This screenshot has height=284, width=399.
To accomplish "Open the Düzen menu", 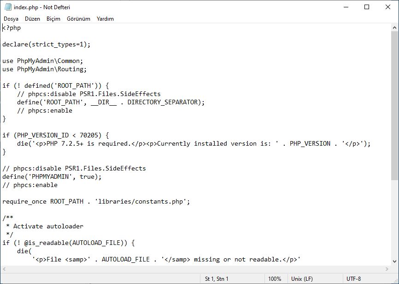I will click(x=32, y=19).
